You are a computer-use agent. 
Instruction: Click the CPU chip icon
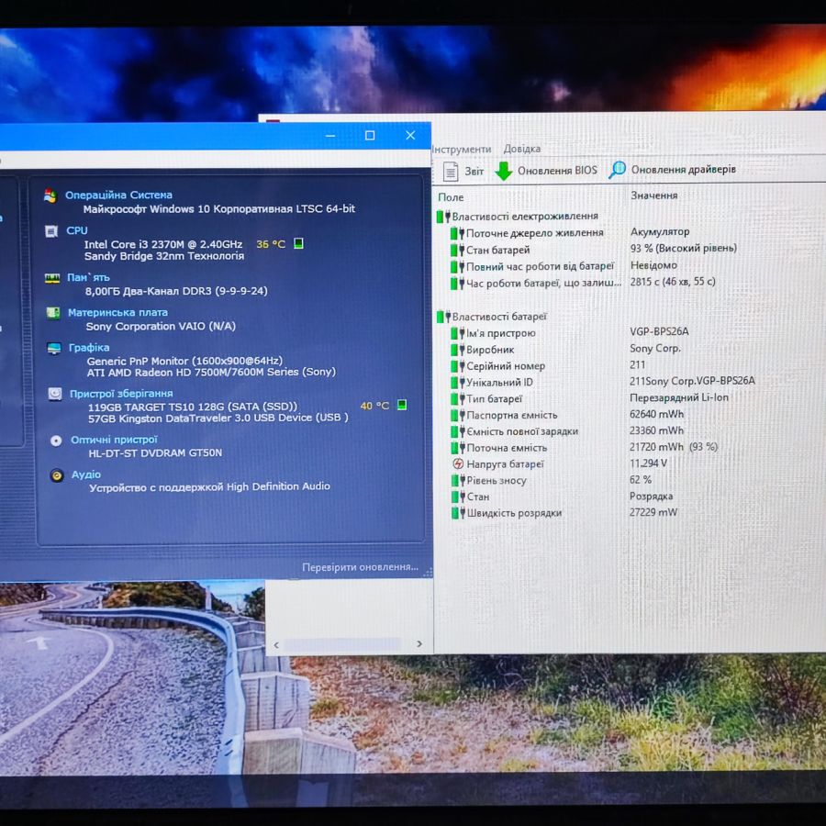51,231
